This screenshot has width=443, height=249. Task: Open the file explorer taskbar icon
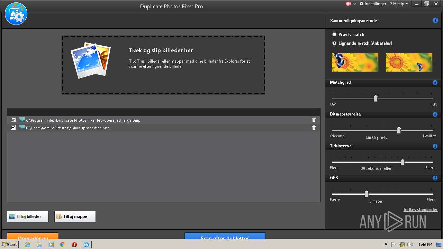click(x=39, y=245)
